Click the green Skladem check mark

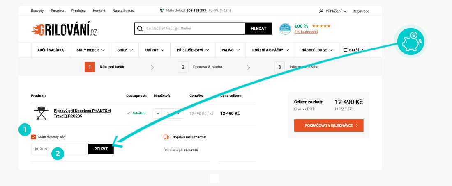pos(129,113)
